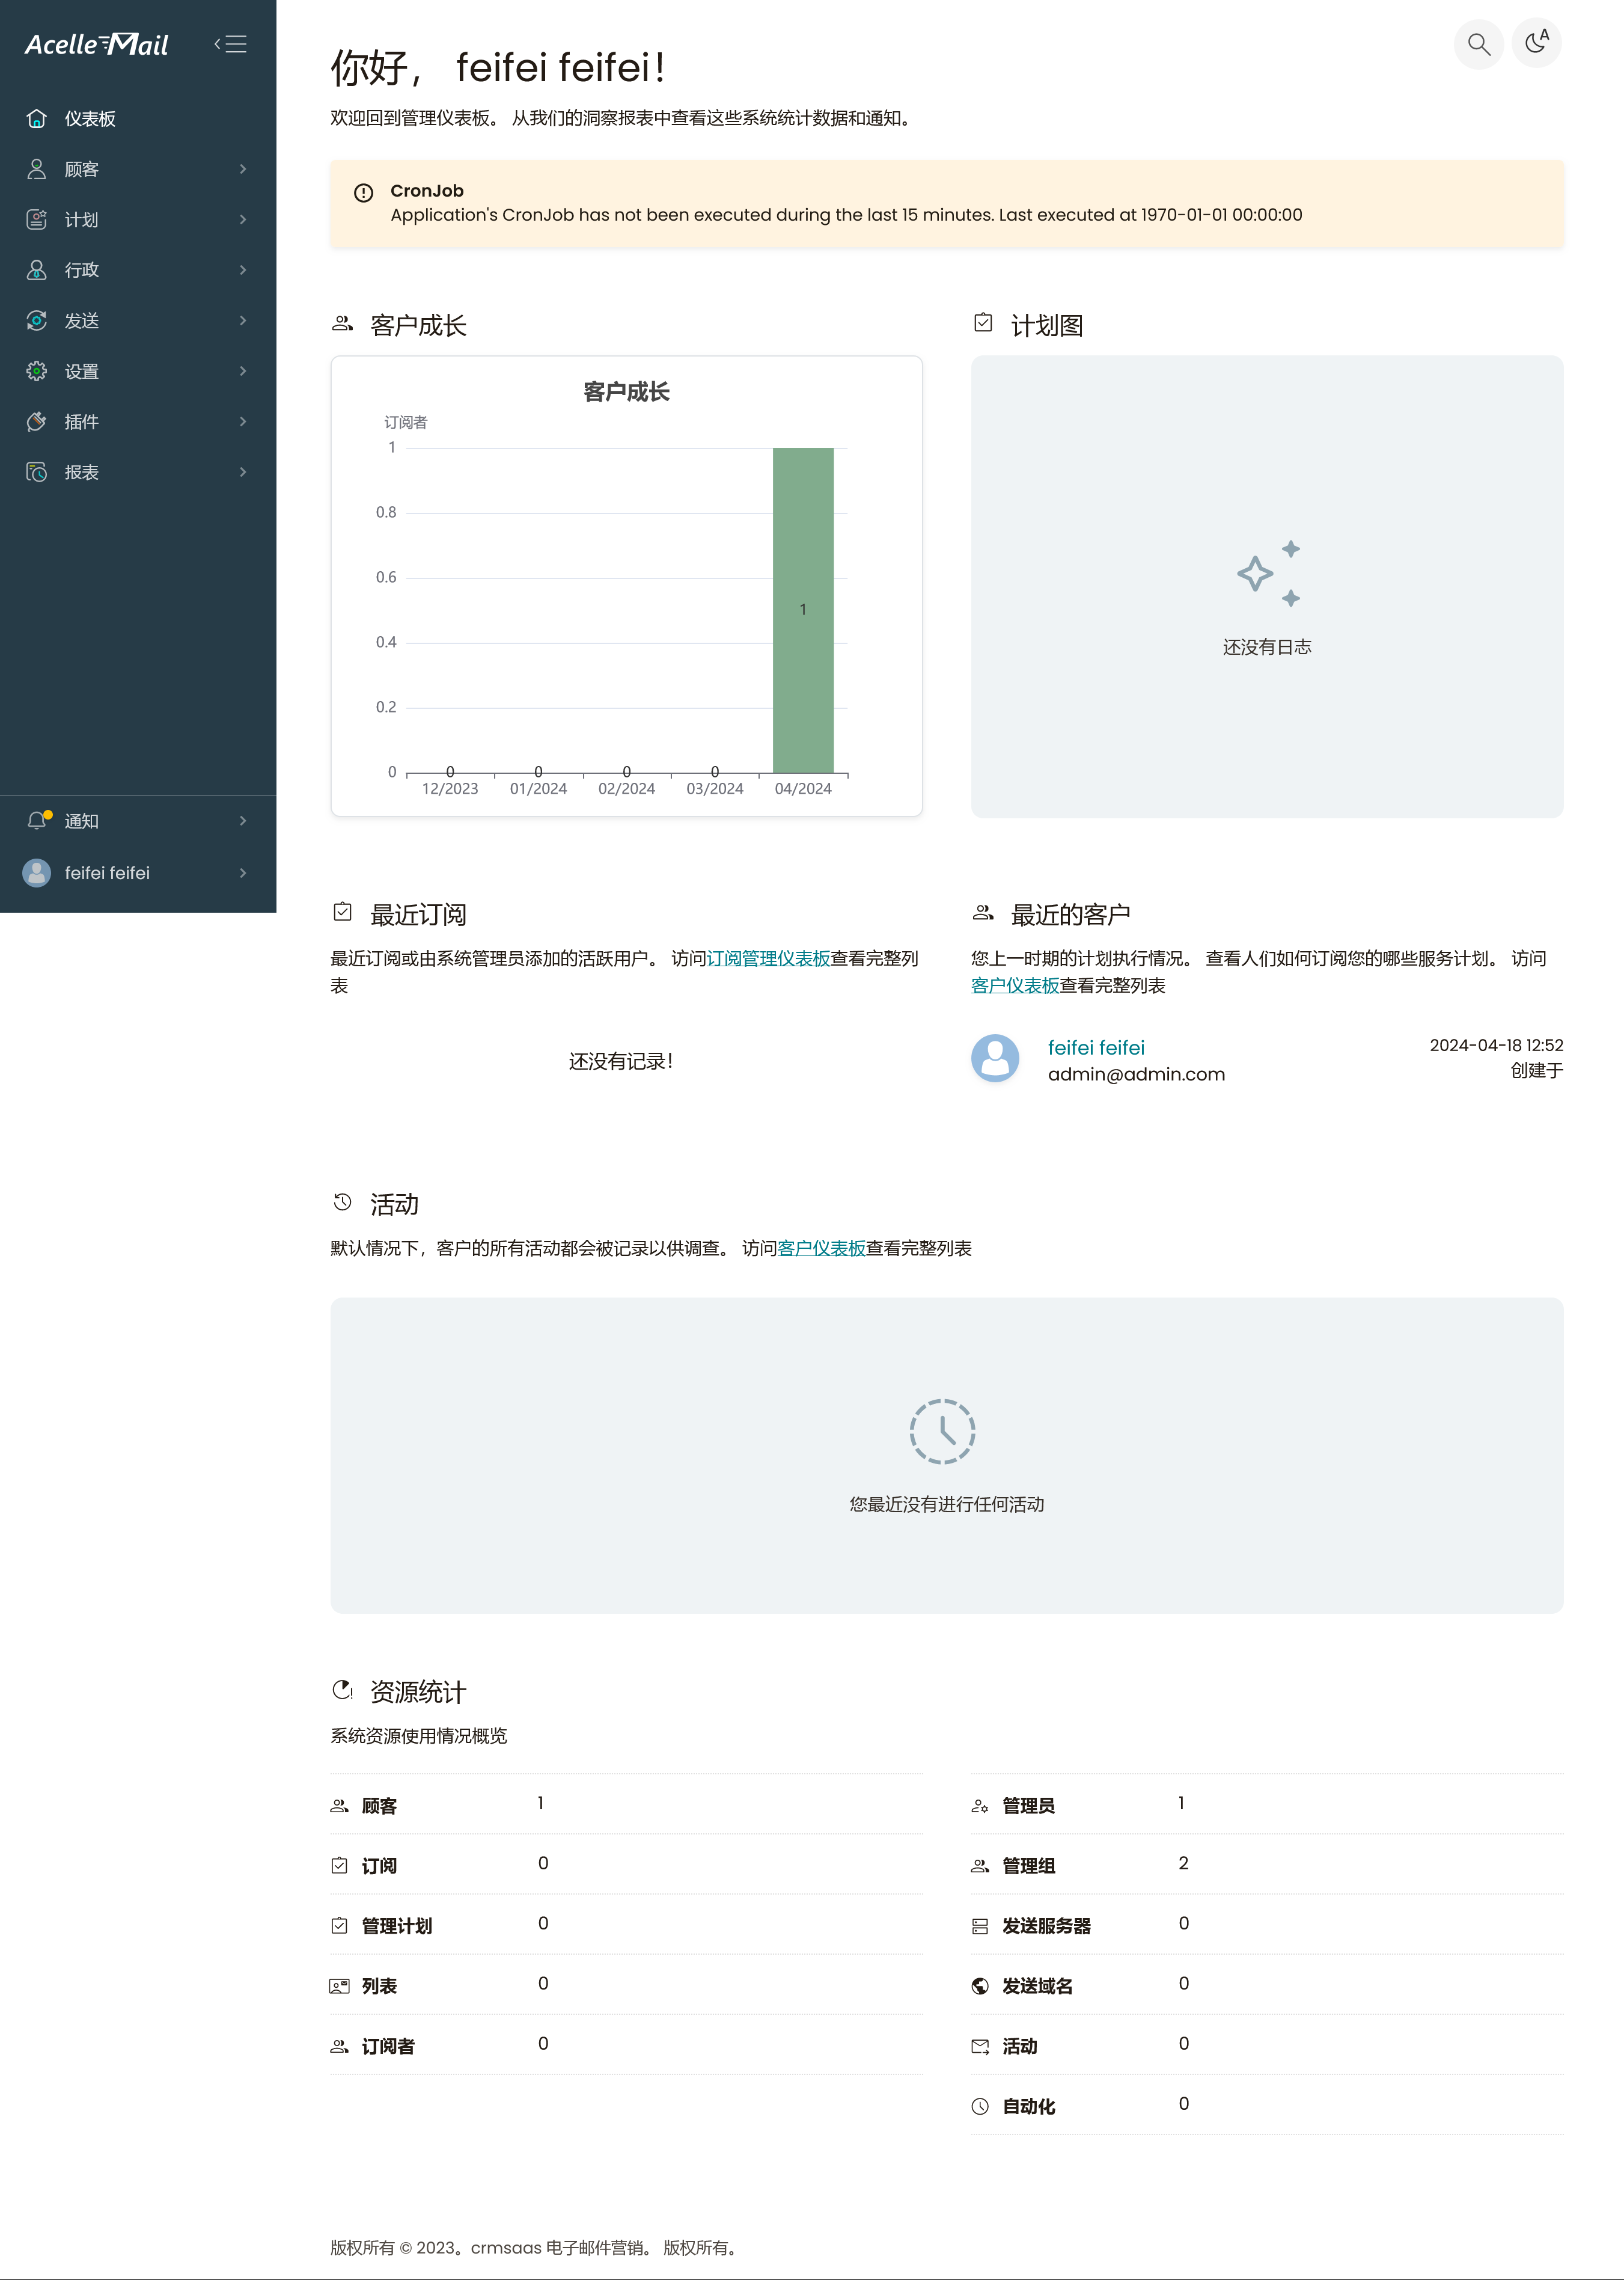Click the 还没有记录! message
Screen dimensions: 1624x2280
(x=621, y=1061)
